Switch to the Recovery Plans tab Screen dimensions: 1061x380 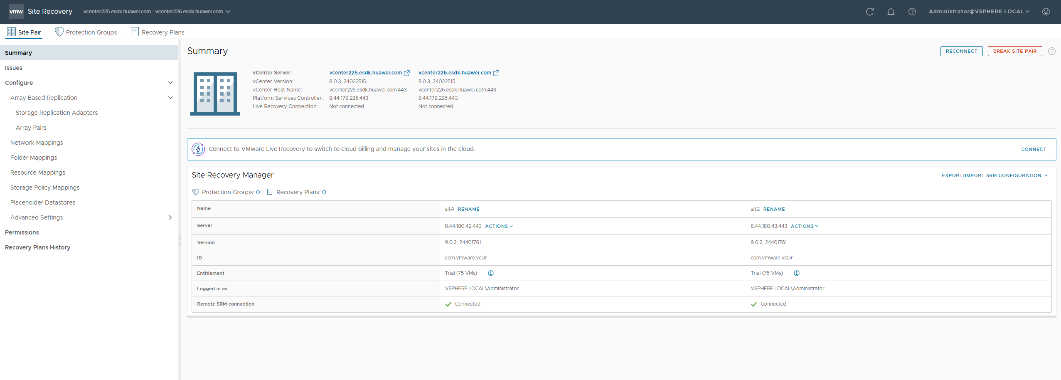pos(158,32)
